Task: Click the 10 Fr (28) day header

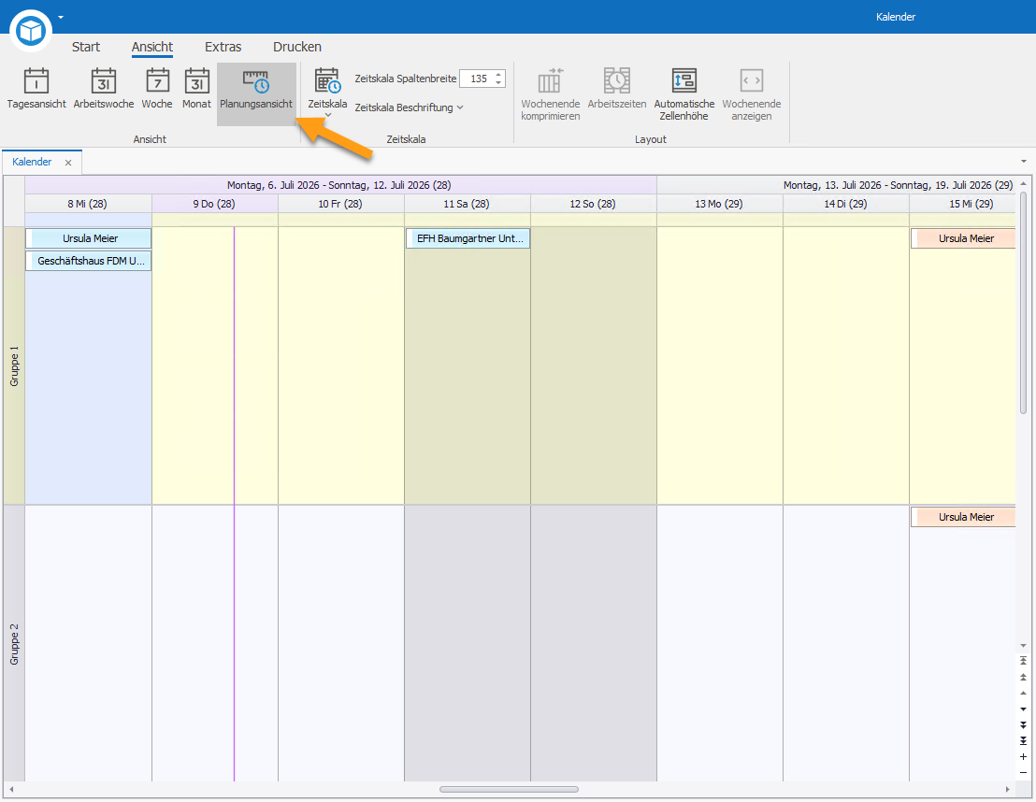Action: [x=341, y=204]
